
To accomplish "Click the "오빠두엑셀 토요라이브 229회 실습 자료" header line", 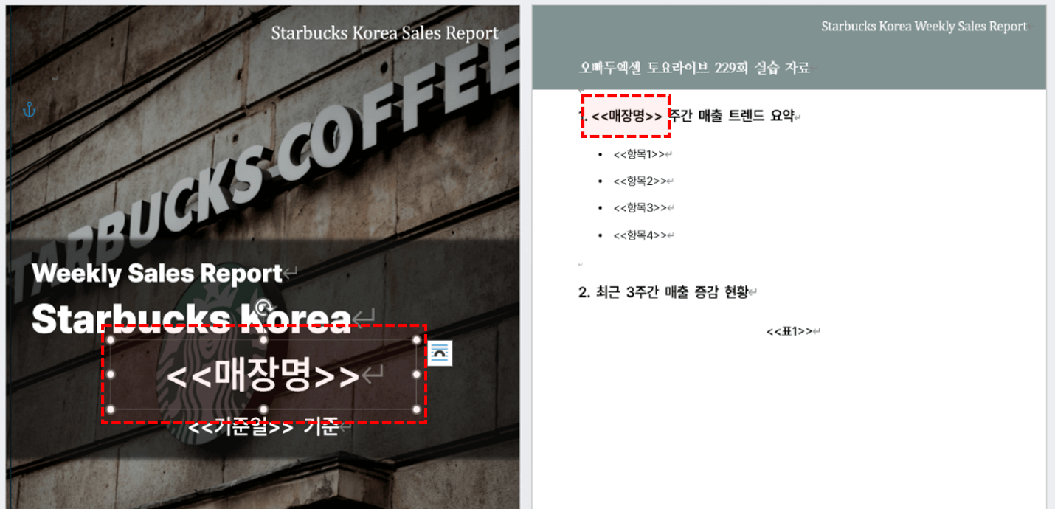I will 694,68.
